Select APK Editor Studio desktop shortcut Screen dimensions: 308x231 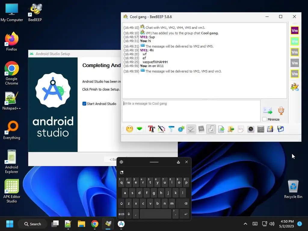12,191
